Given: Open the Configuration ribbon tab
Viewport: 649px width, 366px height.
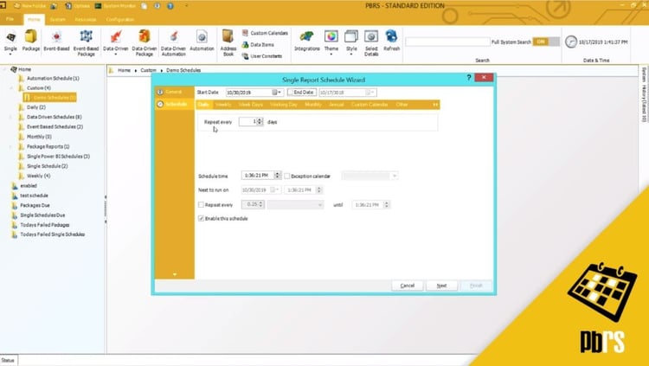Looking at the screenshot, I should tap(119, 19).
